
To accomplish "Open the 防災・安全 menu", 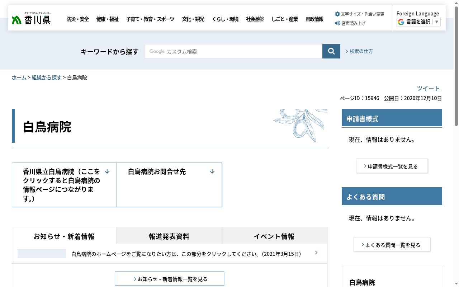I will tap(77, 19).
